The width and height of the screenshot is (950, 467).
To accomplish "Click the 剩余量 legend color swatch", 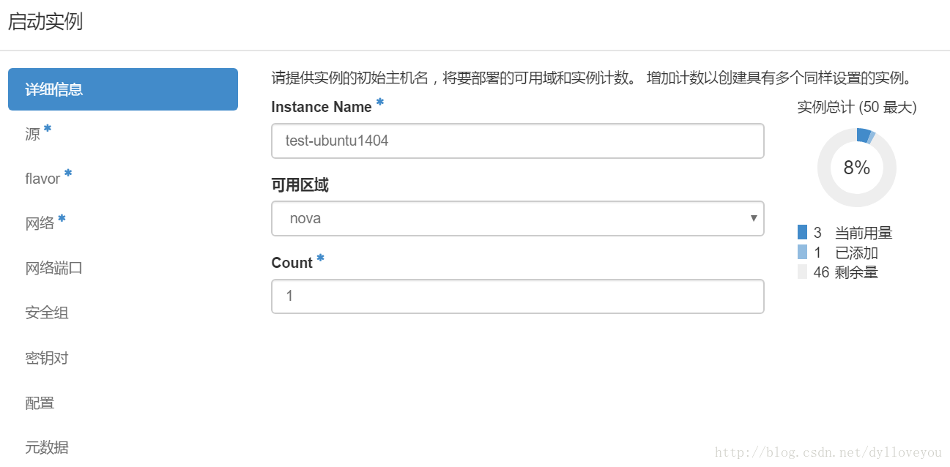I will coord(802,272).
